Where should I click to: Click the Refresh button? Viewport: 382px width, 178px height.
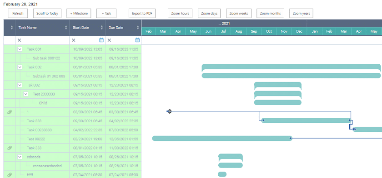tap(18, 13)
